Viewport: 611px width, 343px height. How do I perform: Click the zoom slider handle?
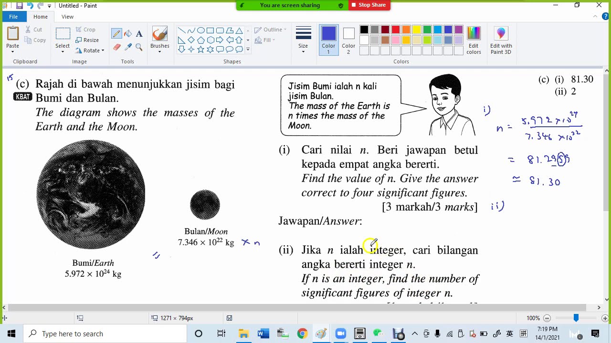576,318
